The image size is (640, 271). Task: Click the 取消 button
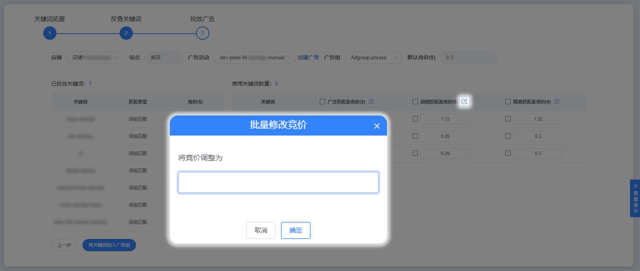pos(261,230)
